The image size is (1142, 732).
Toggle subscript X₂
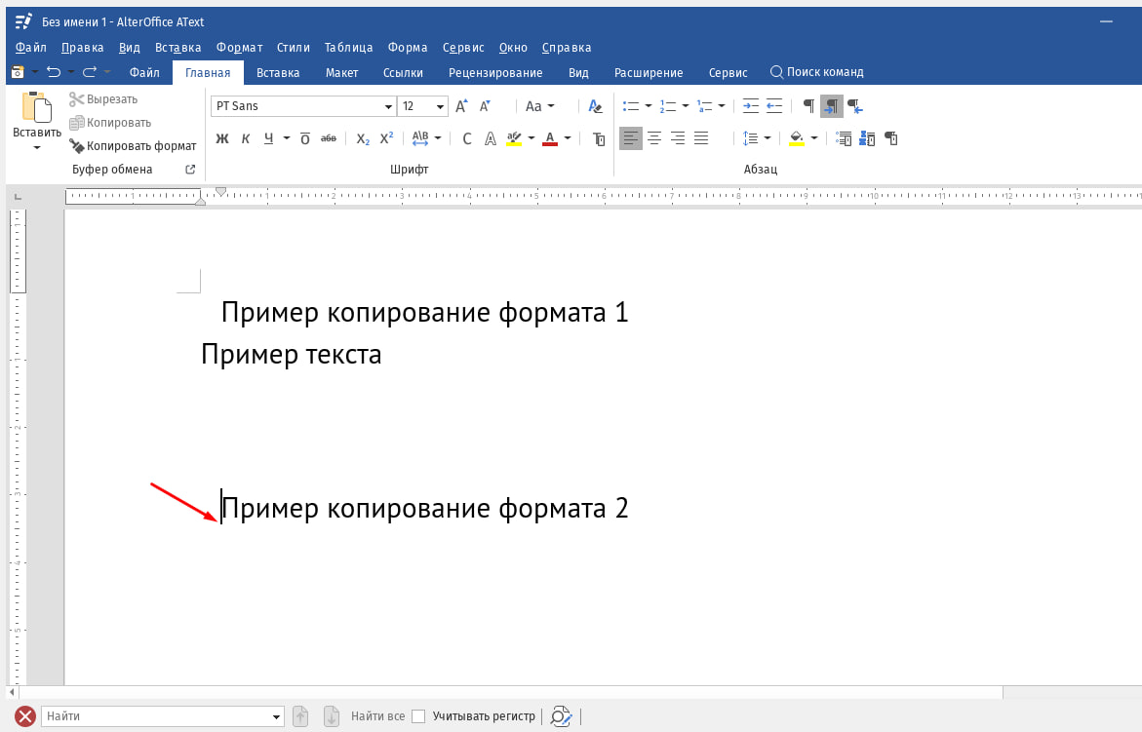363,138
